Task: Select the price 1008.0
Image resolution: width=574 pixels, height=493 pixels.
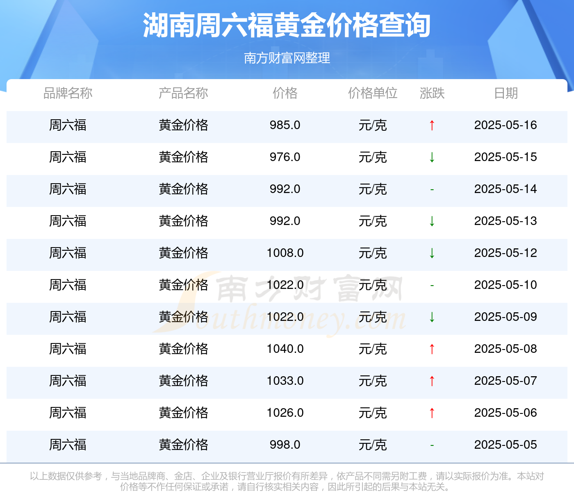Action: [285, 253]
